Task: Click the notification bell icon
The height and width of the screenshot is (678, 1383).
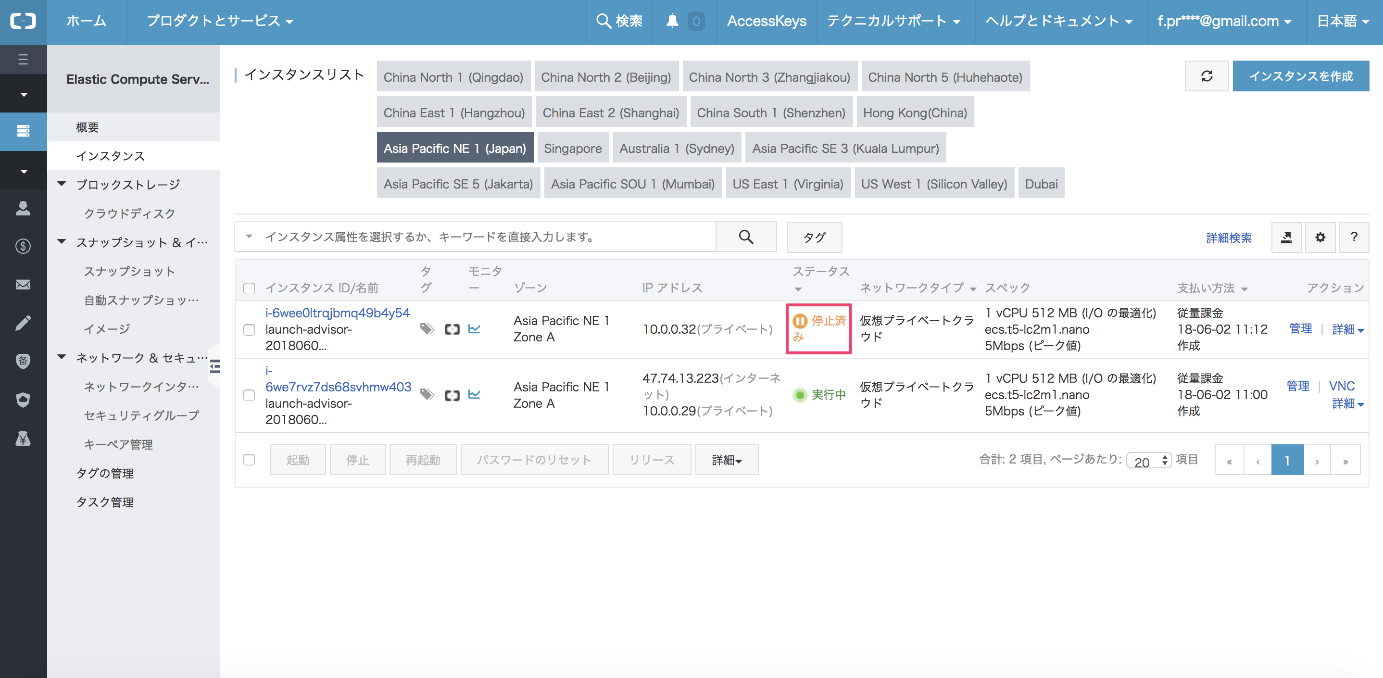Action: pyautogui.click(x=672, y=21)
